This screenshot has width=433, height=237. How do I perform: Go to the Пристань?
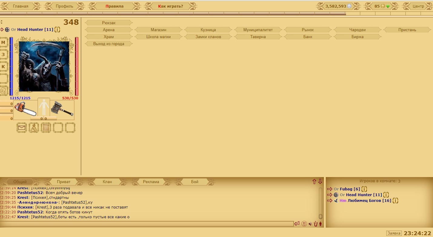coord(407,30)
